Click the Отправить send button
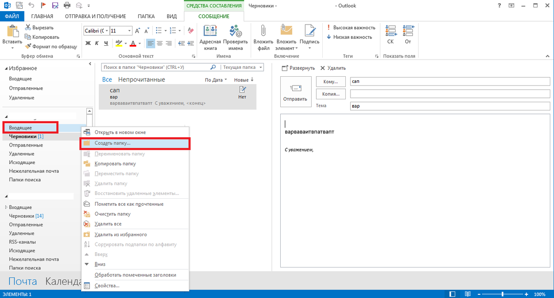The image size is (554, 298). click(x=295, y=92)
